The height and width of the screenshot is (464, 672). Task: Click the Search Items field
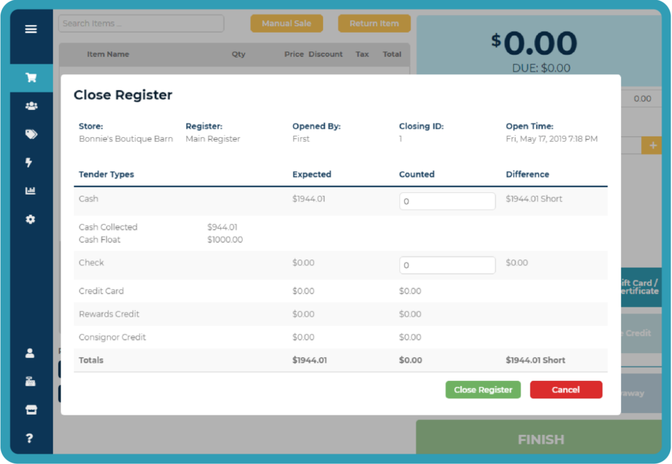point(141,24)
